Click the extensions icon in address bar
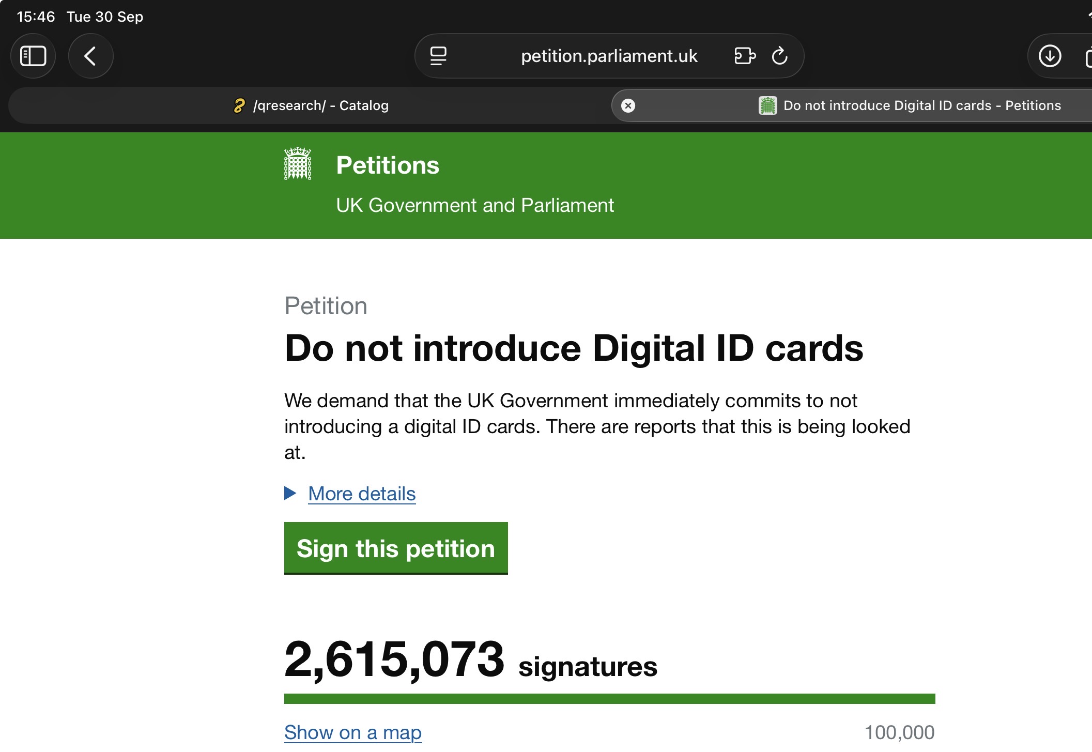The width and height of the screenshot is (1092, 752). pos(744,56)
